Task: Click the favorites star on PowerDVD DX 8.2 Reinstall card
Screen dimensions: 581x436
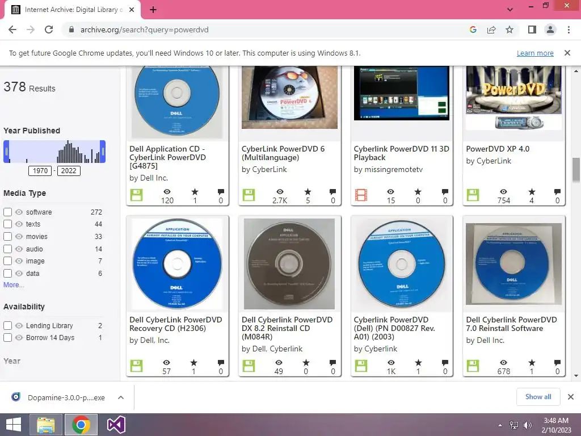Action: [306, 363]
